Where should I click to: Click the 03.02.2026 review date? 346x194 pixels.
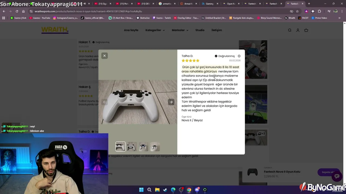point(235,61)
